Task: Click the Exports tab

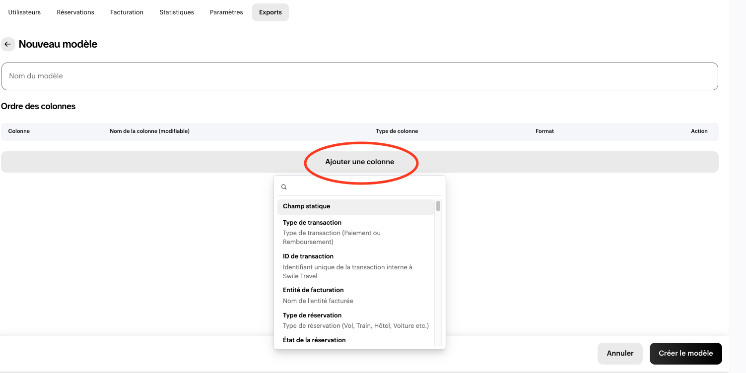Action: tap(270, 12)
